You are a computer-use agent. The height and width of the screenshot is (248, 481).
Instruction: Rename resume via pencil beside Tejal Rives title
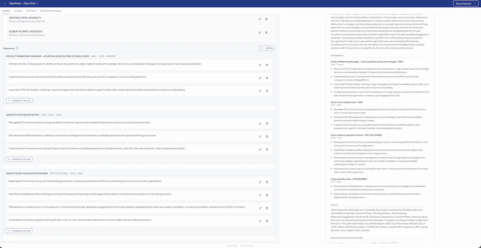[x=37, y=3]
